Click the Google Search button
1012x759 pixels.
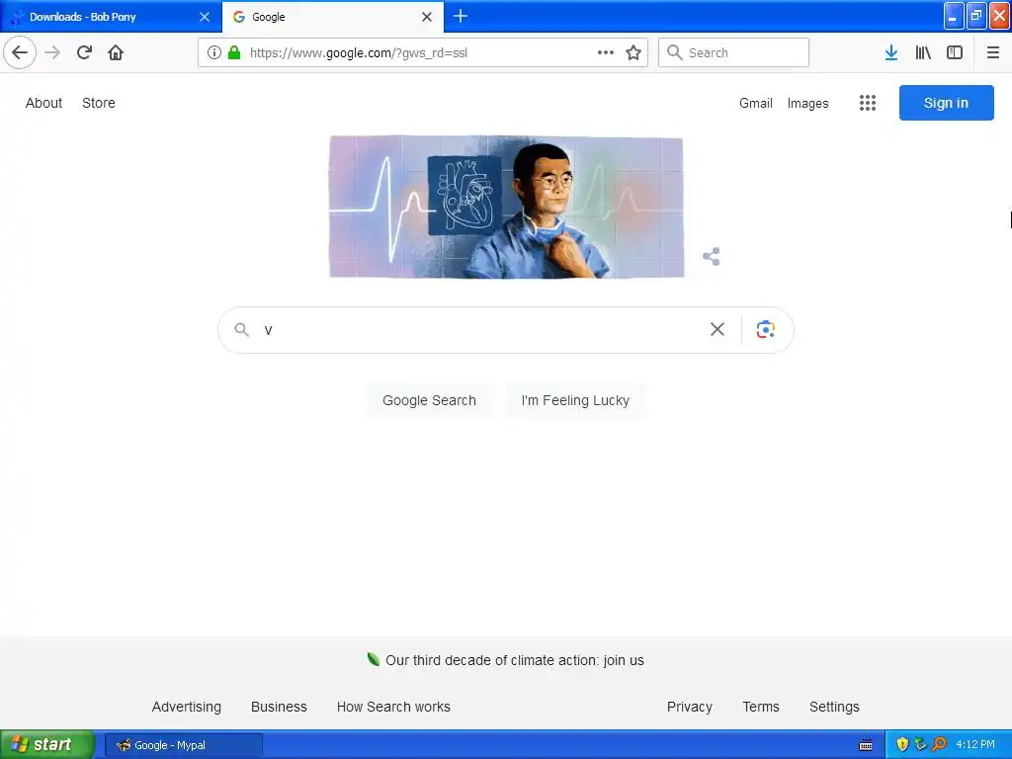[x=429, y=400]
